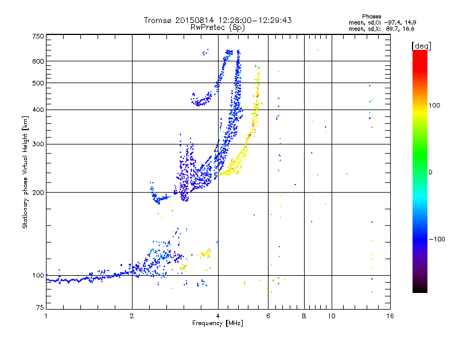Click the '4' MHz frequency tick label
459x344 pixels.
pyautogui.click(x=218, y=316)
